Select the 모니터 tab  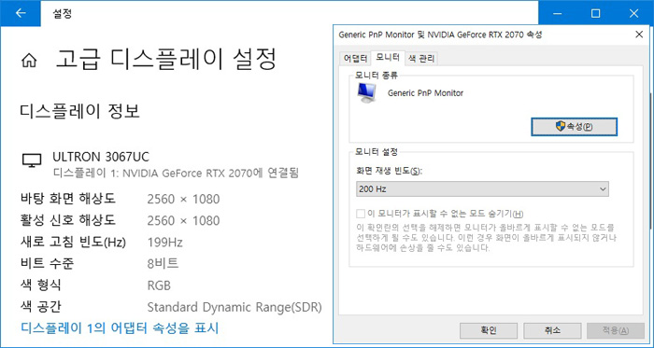(x=388, y=58)
